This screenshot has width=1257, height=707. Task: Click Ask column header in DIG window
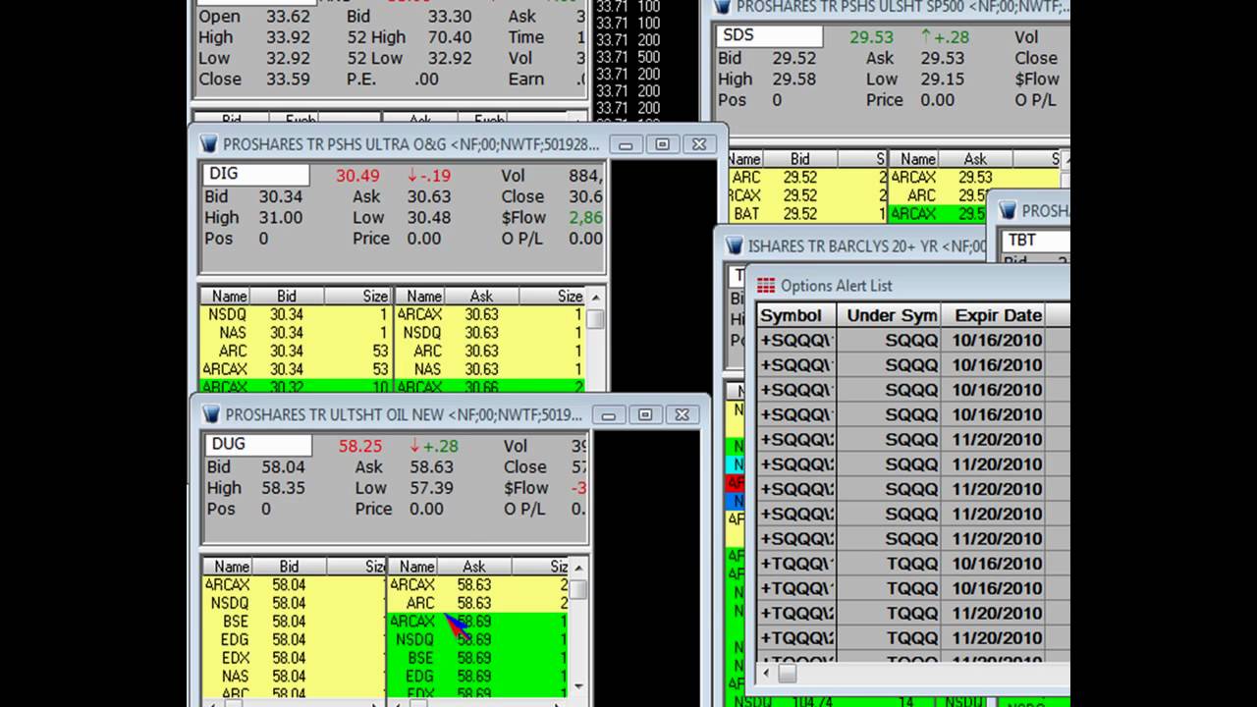click(x=481, y=296)
